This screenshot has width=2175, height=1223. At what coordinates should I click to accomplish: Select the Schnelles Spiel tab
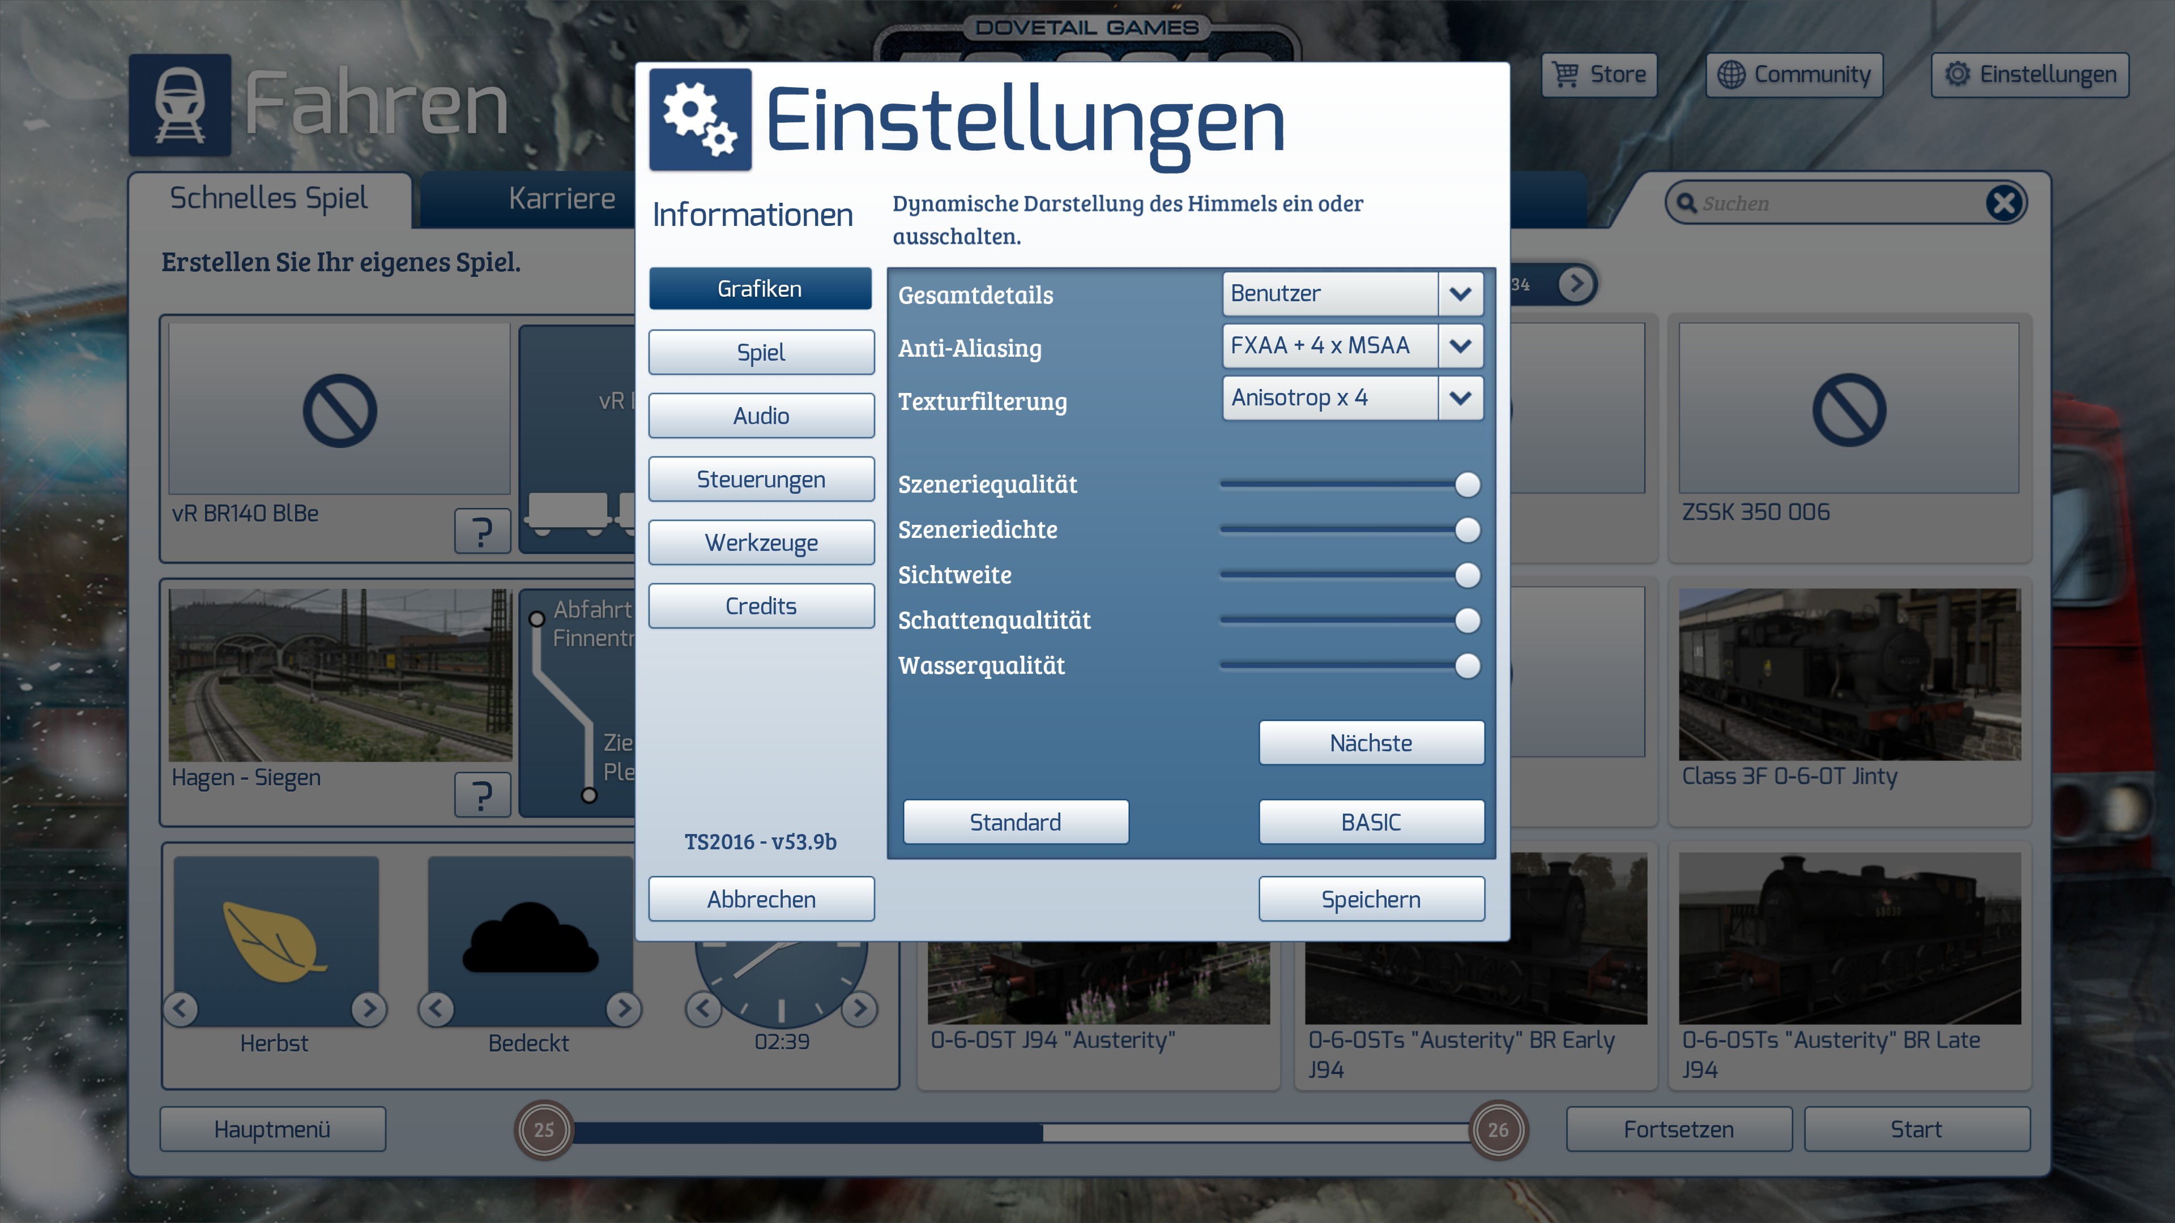268,198
